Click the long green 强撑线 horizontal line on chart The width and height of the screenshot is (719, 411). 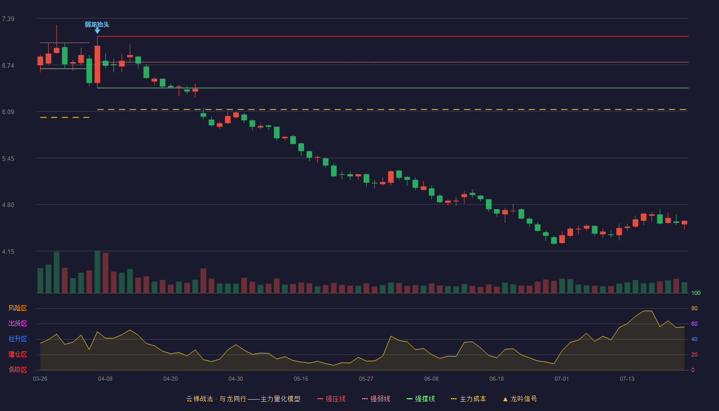coord(393,88)
